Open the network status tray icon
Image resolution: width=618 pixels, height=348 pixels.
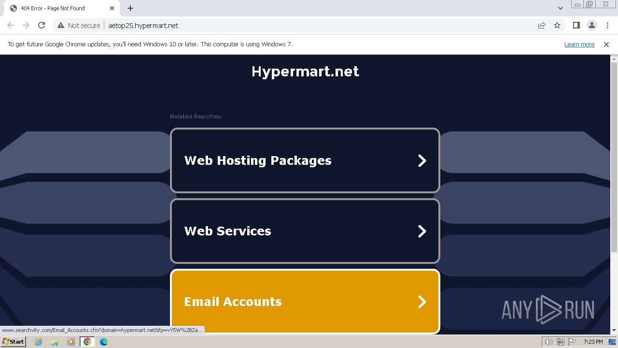pos(561,342)
